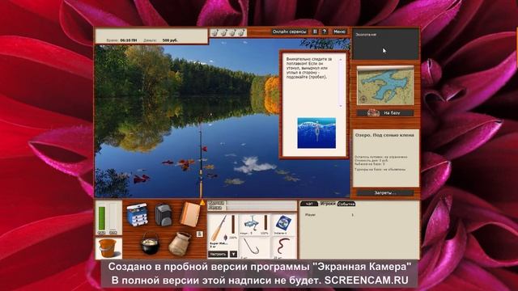Click the small dollar sign icon

(x=199, y=234)
